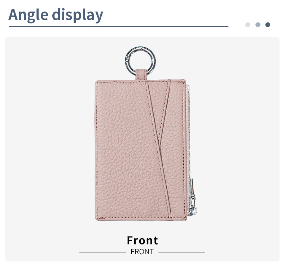Click the line right of FRONT label
This screenshot has width=285, height=269.
point(182,252)
